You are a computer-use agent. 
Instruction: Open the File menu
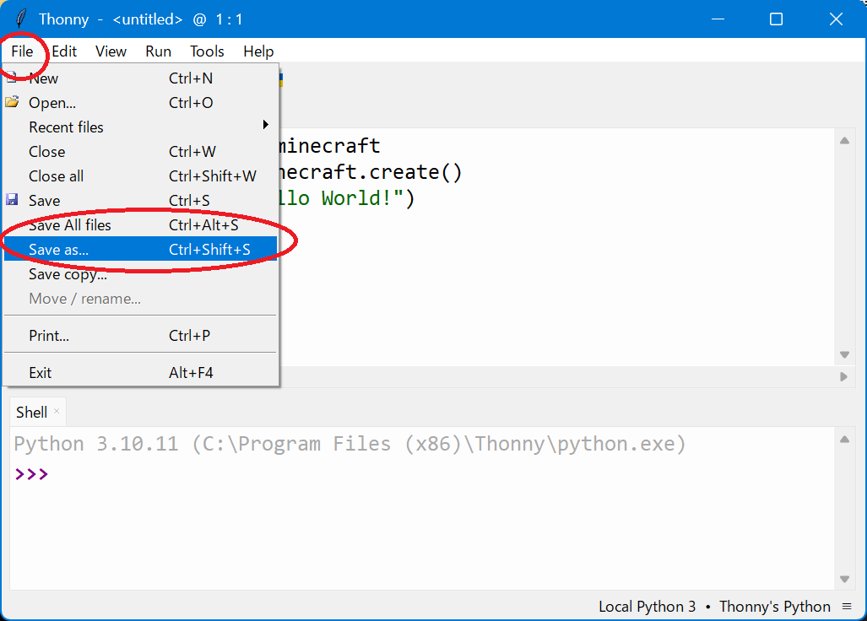(22, 51)
